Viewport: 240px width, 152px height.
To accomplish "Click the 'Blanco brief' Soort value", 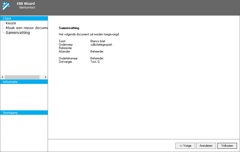I will (98, 41).
